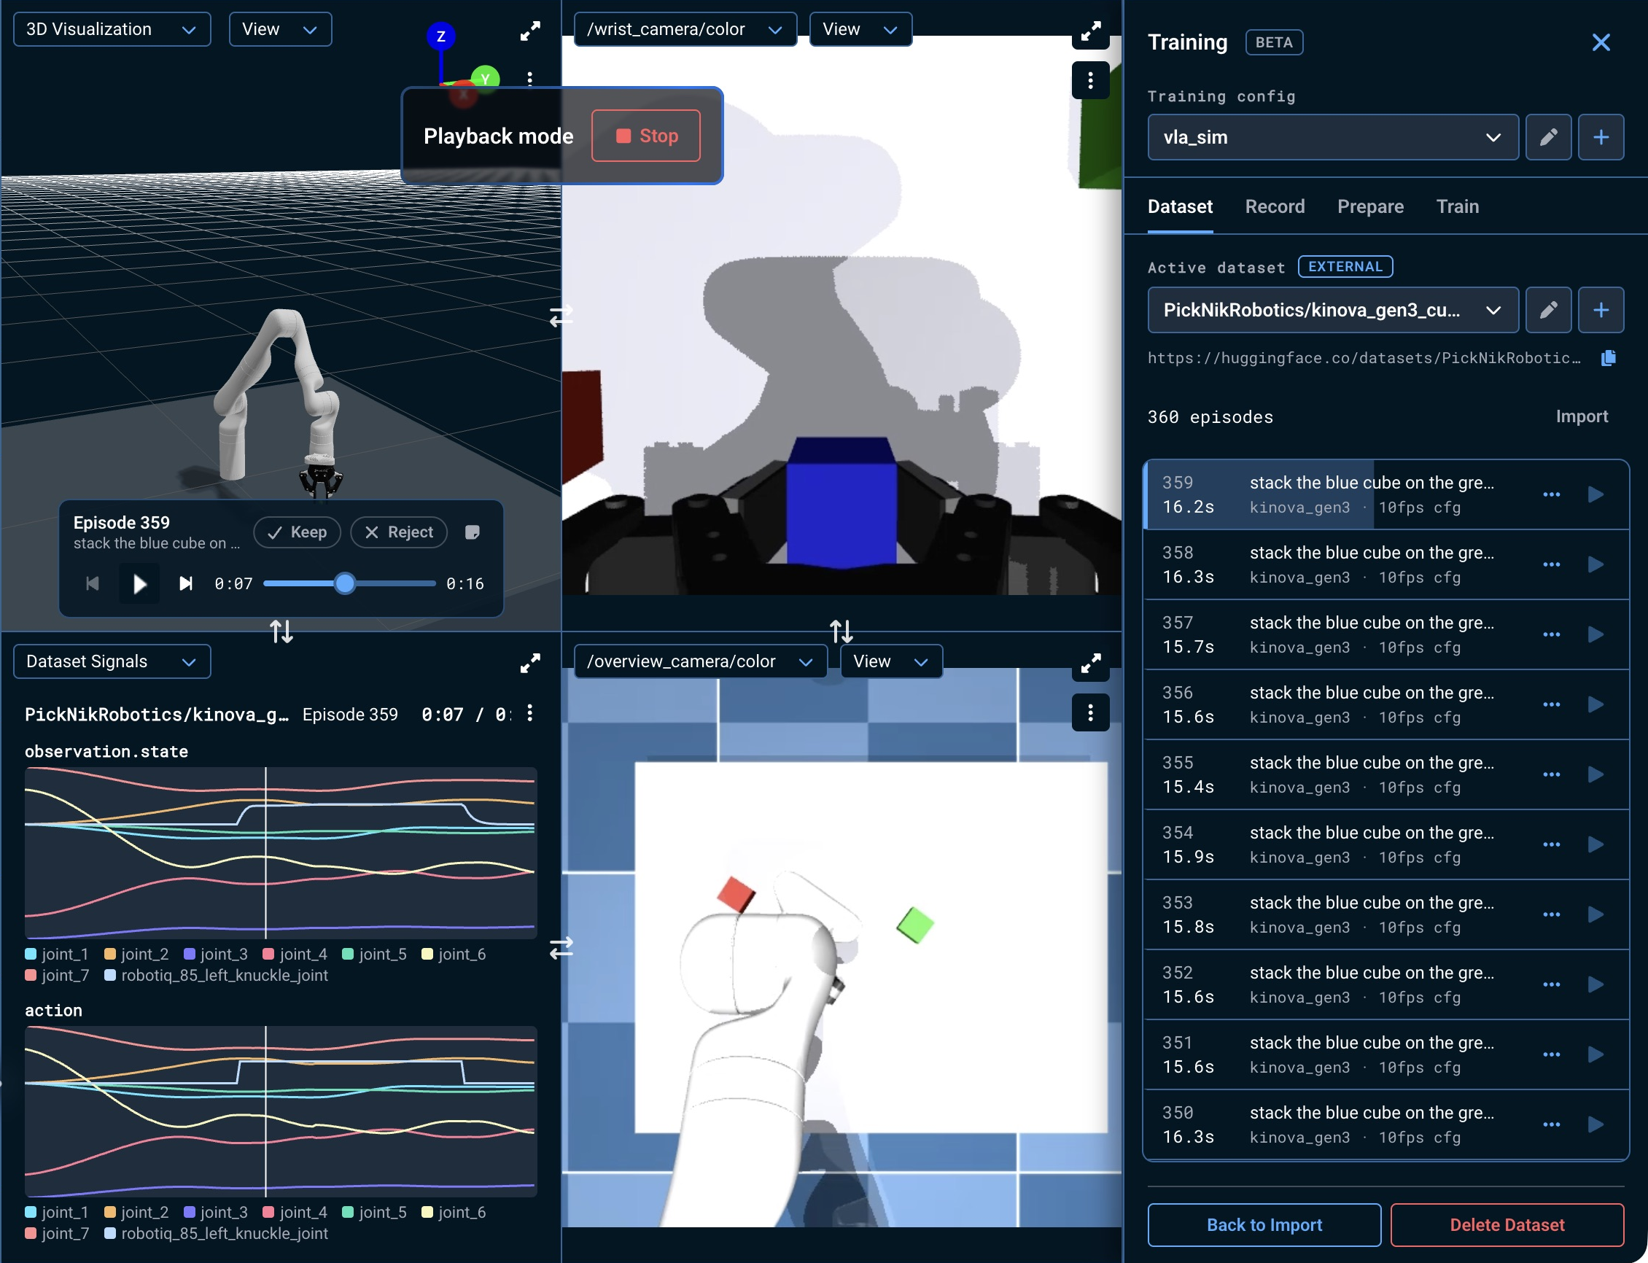Screen dimensions: 1648x1263
Task: Toggle robotiq_85_left_knuckle_joint in observation.state legend
Action: [216, 975]
